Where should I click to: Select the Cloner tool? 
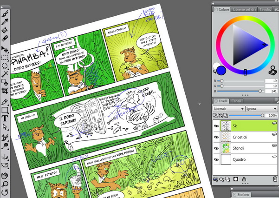5,138
